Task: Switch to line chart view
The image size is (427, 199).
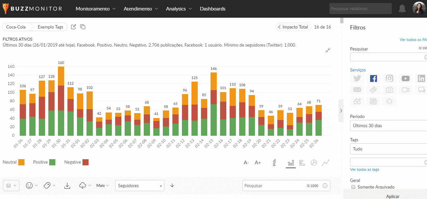Action: click(326, 163)
